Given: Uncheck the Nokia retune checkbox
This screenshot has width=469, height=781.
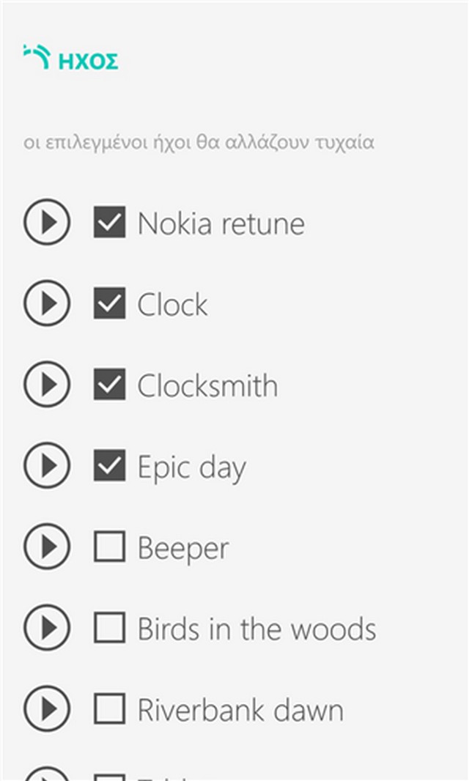Looking at the screenshot, I should 110,223.
